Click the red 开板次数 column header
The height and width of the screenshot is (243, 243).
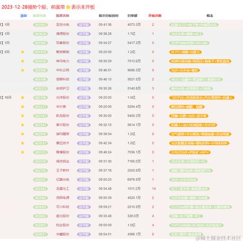(155, 16)
